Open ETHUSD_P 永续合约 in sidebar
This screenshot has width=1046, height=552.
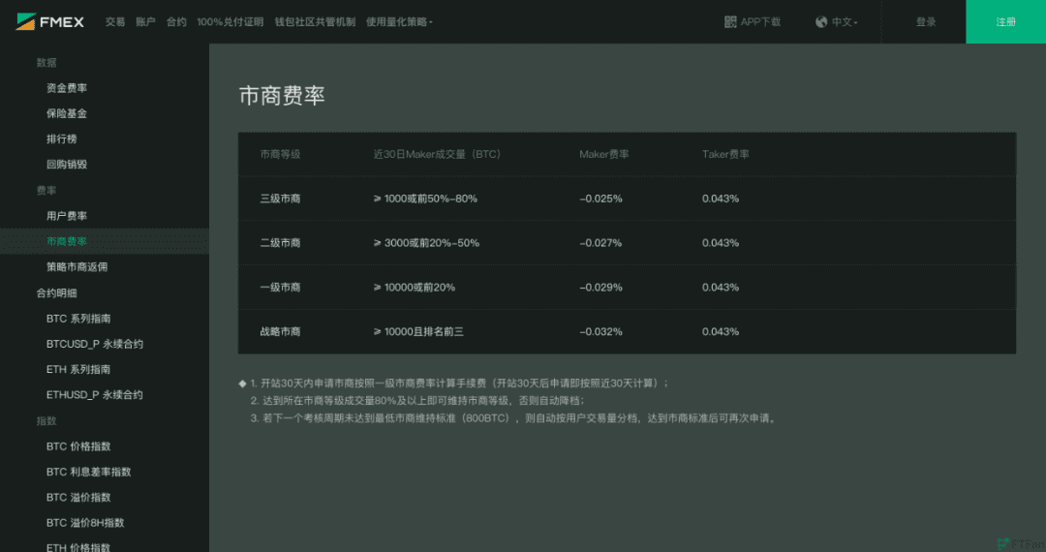[95, 395]
